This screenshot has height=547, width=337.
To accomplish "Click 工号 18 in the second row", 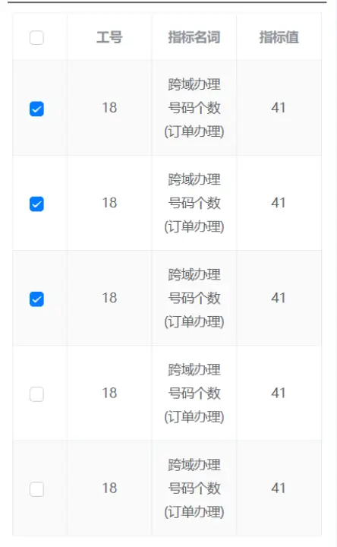I will tap(109, 203).
